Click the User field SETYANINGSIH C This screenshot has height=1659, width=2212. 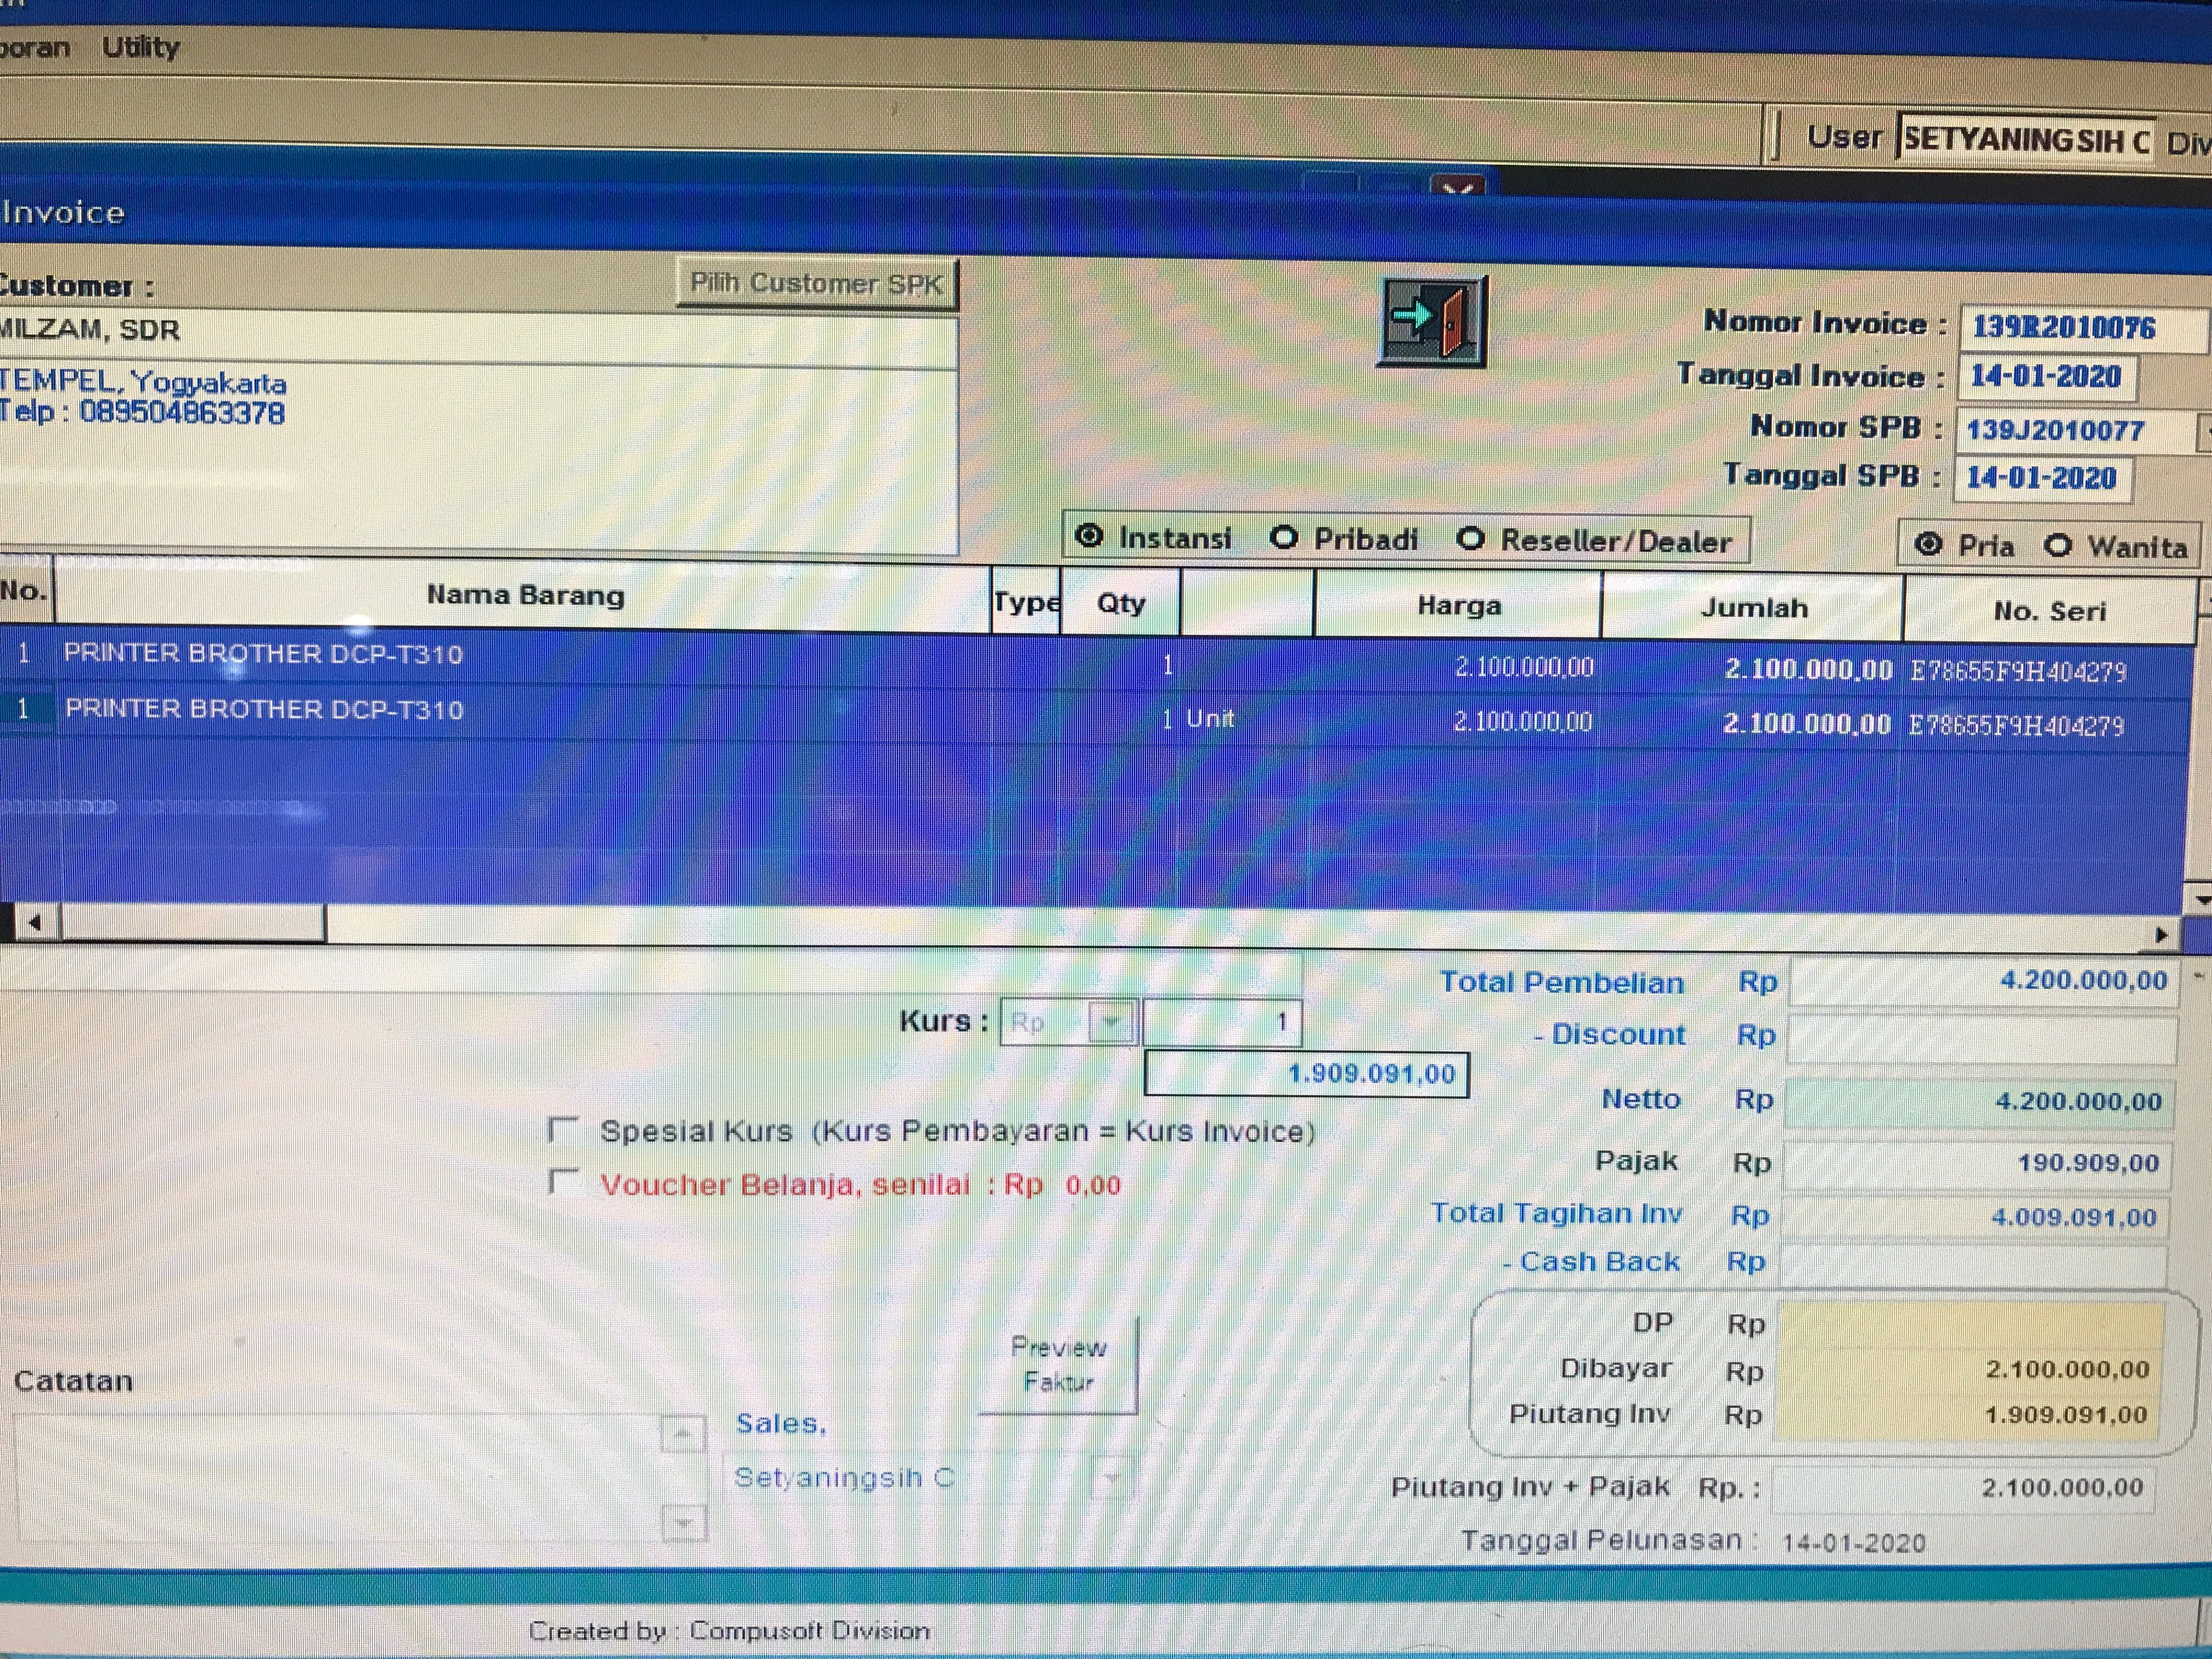tap(2026, 139)
